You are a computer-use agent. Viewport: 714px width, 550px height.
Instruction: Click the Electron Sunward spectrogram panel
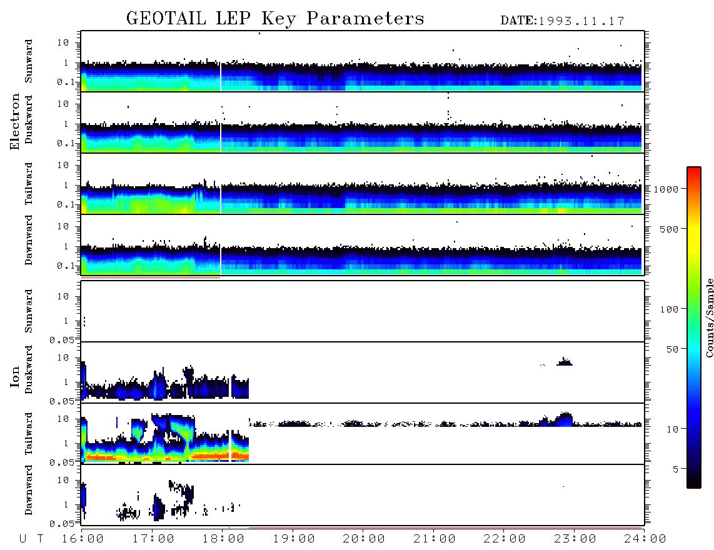tap(363, 61)
